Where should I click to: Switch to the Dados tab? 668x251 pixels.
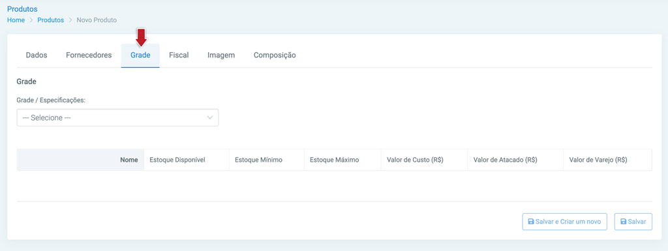[x=37, y=55]
